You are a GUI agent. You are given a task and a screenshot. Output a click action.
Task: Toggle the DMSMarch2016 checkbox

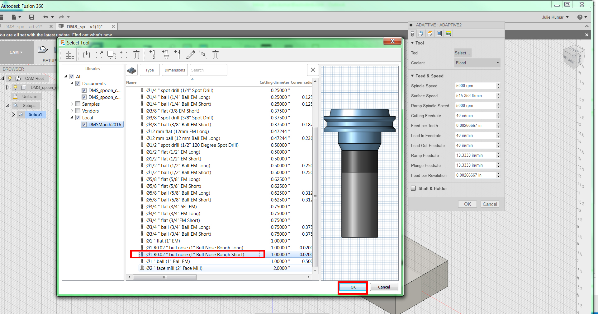pos(84,124)
